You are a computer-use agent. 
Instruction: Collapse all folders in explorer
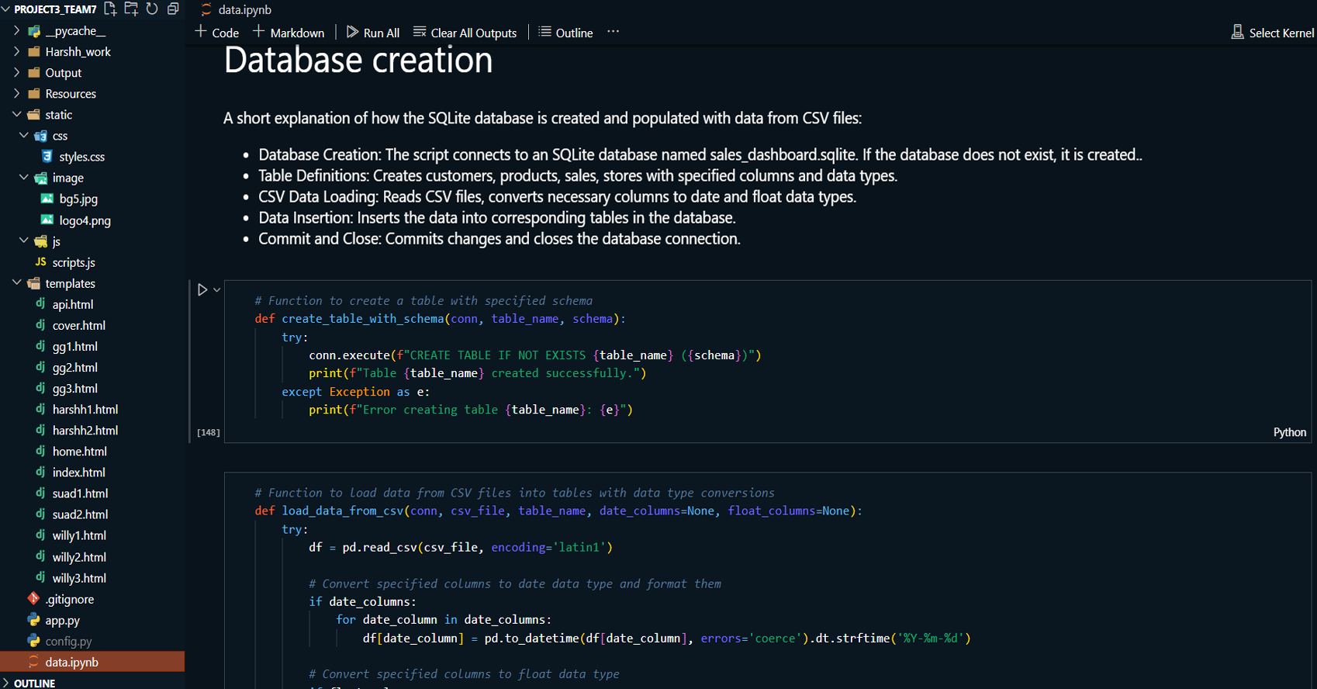(173, 9)
